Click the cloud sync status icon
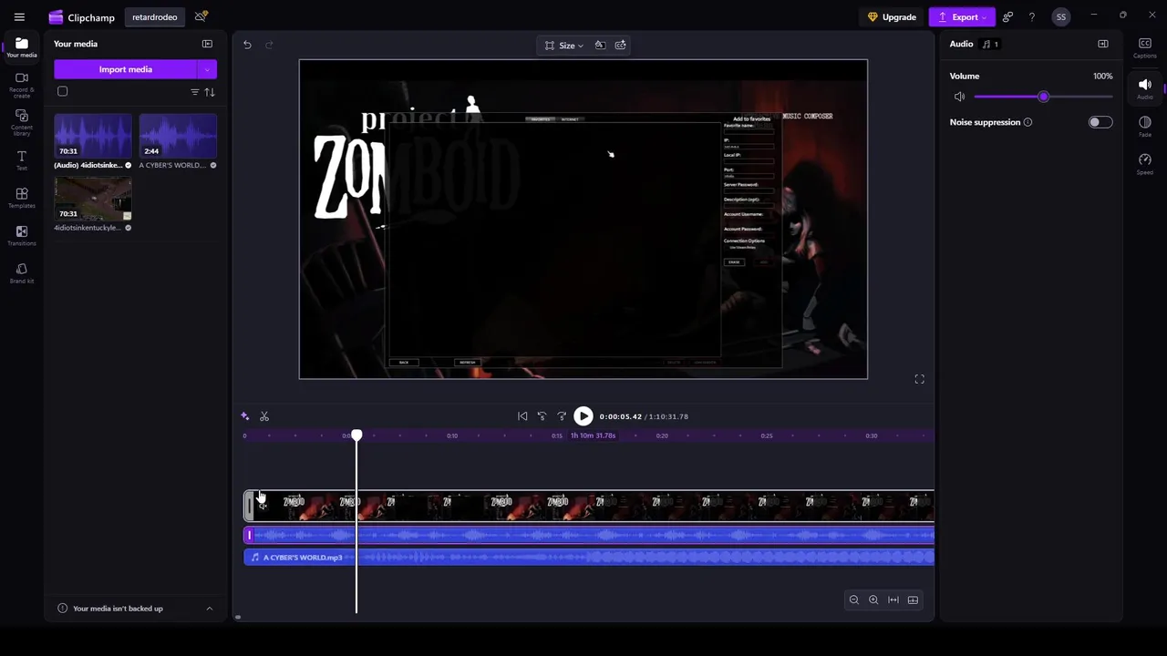This screenshot has height=656, width=1167. tap(201, 16)
